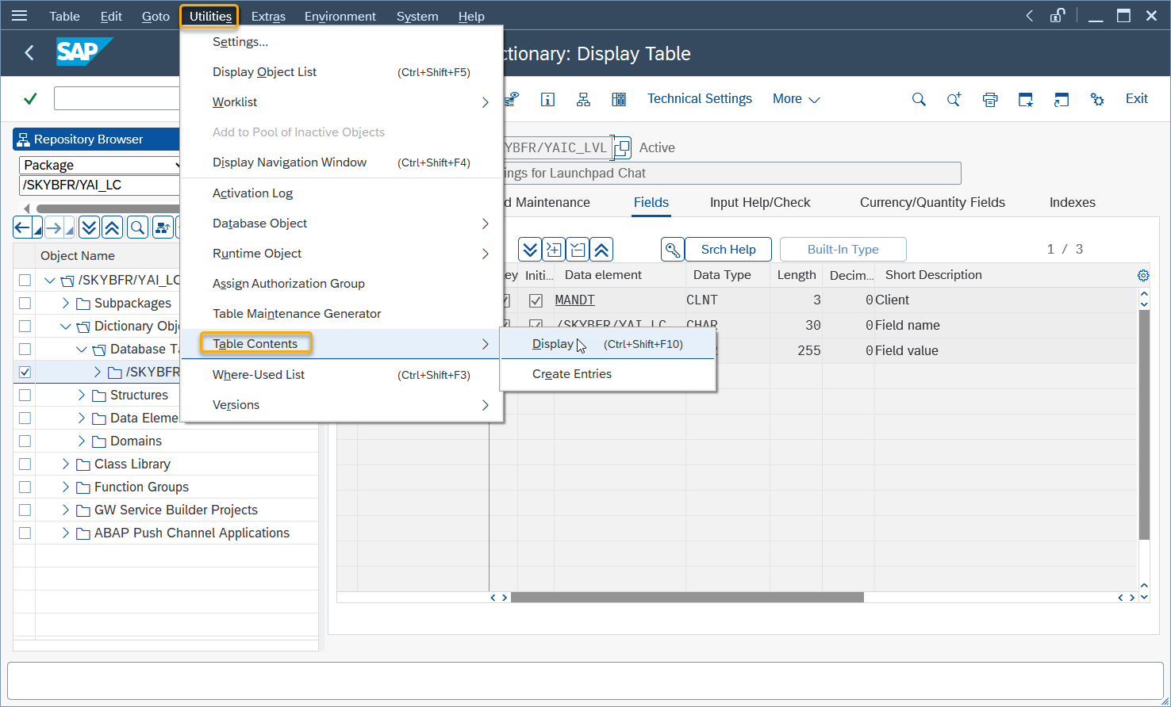Open the More dropdown in toolbar

796,99
